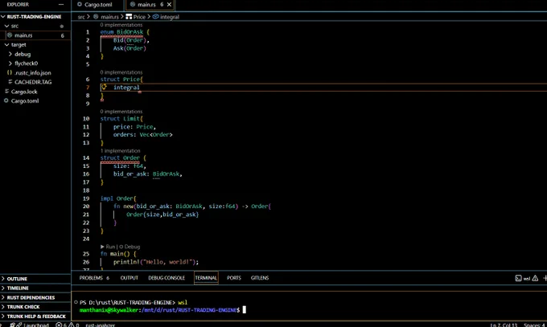The width and height of the screenshot is (547, 327).
Task: Click the file icon on the main.rs tab
Action: [133, 5]
